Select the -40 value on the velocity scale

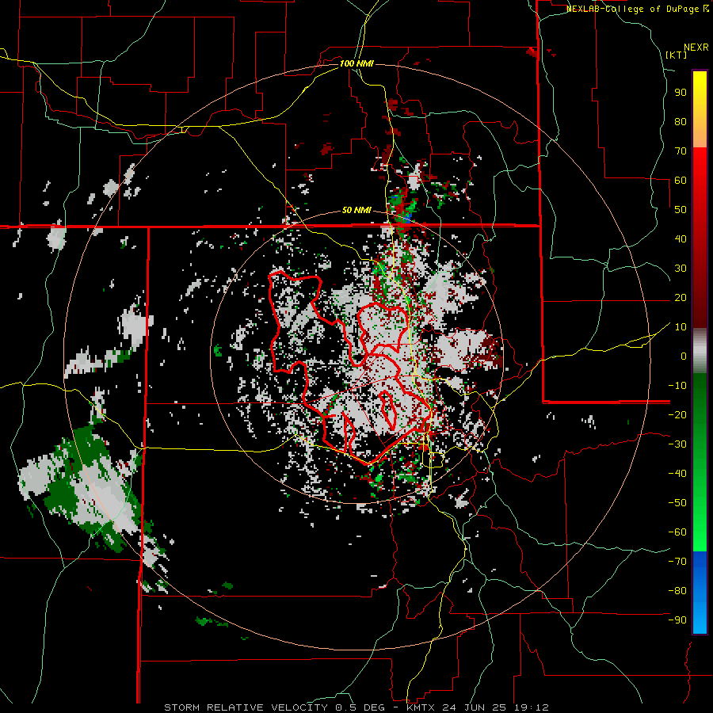coord(677,474)
